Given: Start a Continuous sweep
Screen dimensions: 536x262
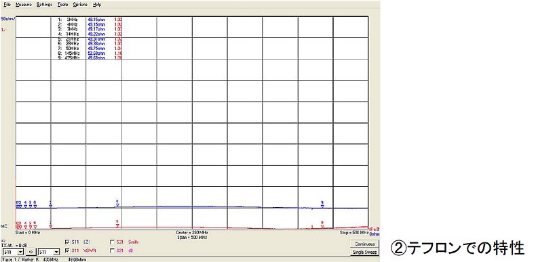Looking at the screenshot, I should point(365,244).
